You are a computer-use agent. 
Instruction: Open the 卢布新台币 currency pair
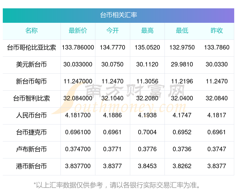pyautogui.click(x=32, y=149)
